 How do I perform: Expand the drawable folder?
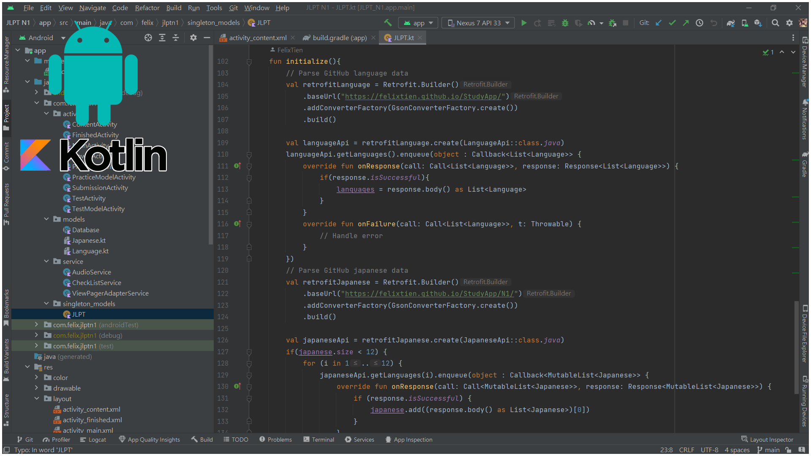tap(36, 388)
